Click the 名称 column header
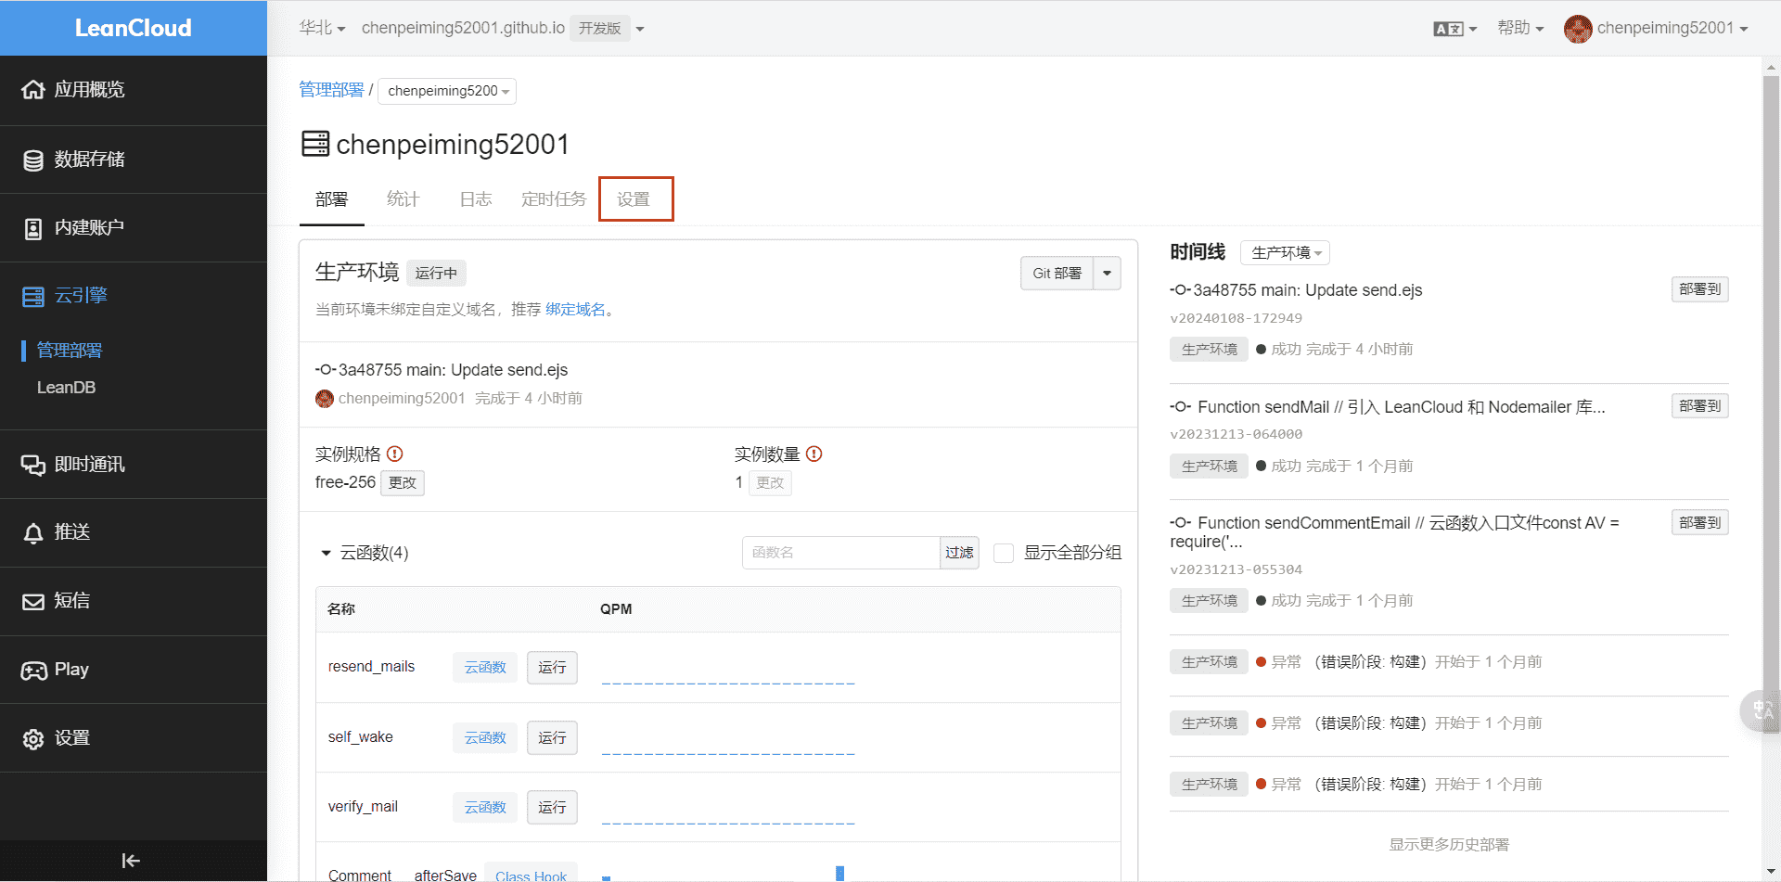1781x882 pixels. click(341, 609)
